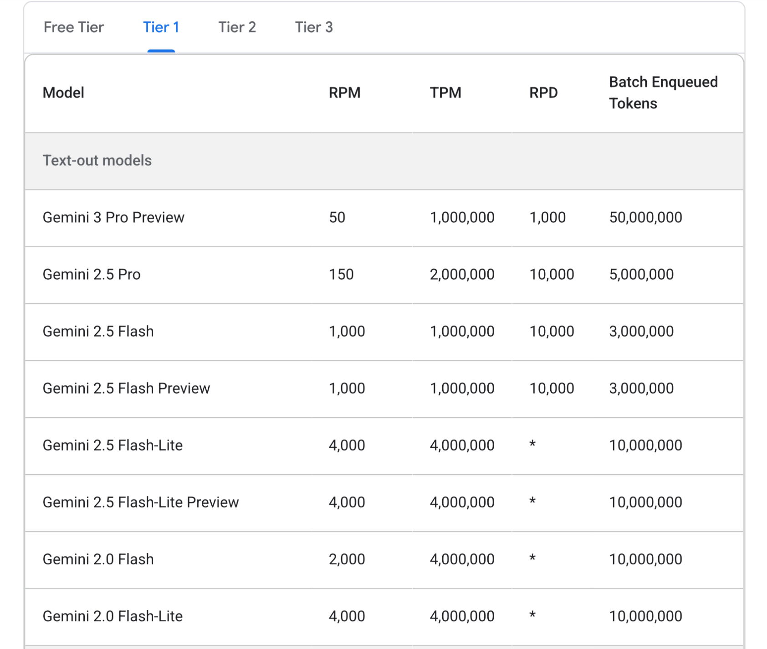Click the TPM column header
The width and height of the screenshot is (767, 649).
tap(445, 93)
